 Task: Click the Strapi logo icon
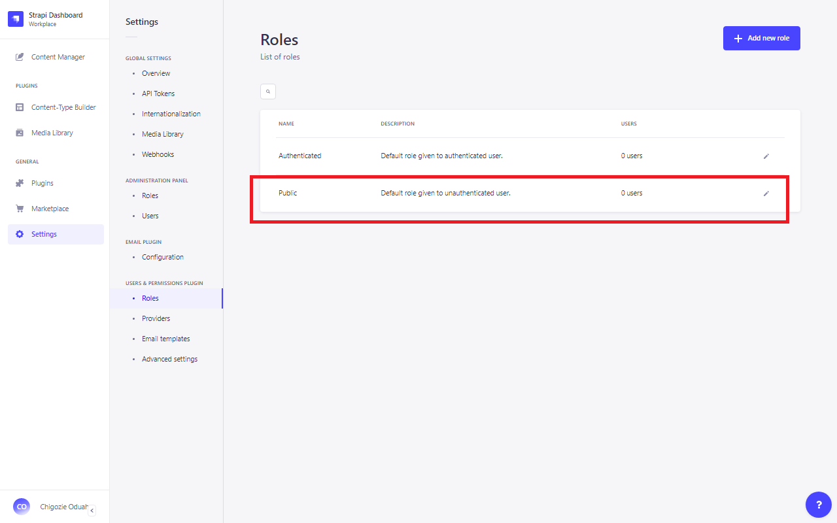click(16, 19)
